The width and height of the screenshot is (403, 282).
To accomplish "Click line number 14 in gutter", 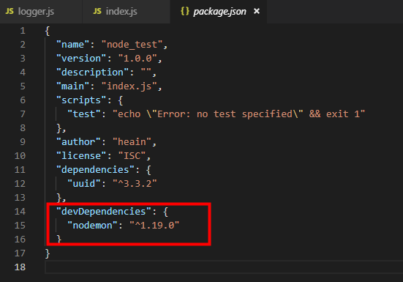I will (x=20, y=211).
